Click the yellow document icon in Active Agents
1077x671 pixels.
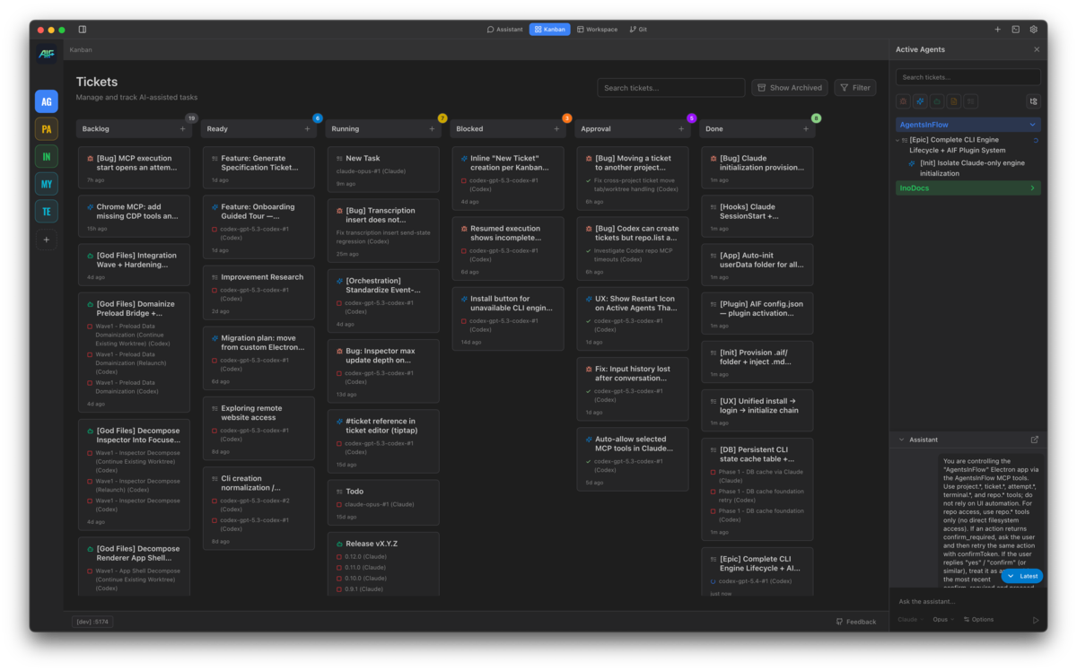[x=953, y=101]
